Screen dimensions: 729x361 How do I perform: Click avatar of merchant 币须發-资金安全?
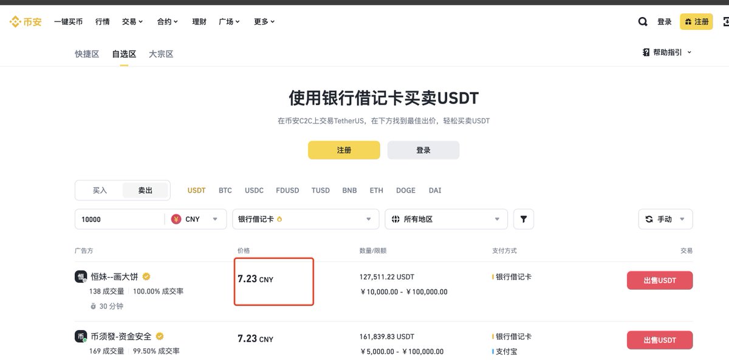pyautogui.click(x=81, y=336)
